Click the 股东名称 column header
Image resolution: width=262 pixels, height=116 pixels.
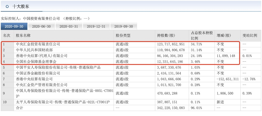pos(23,35)
